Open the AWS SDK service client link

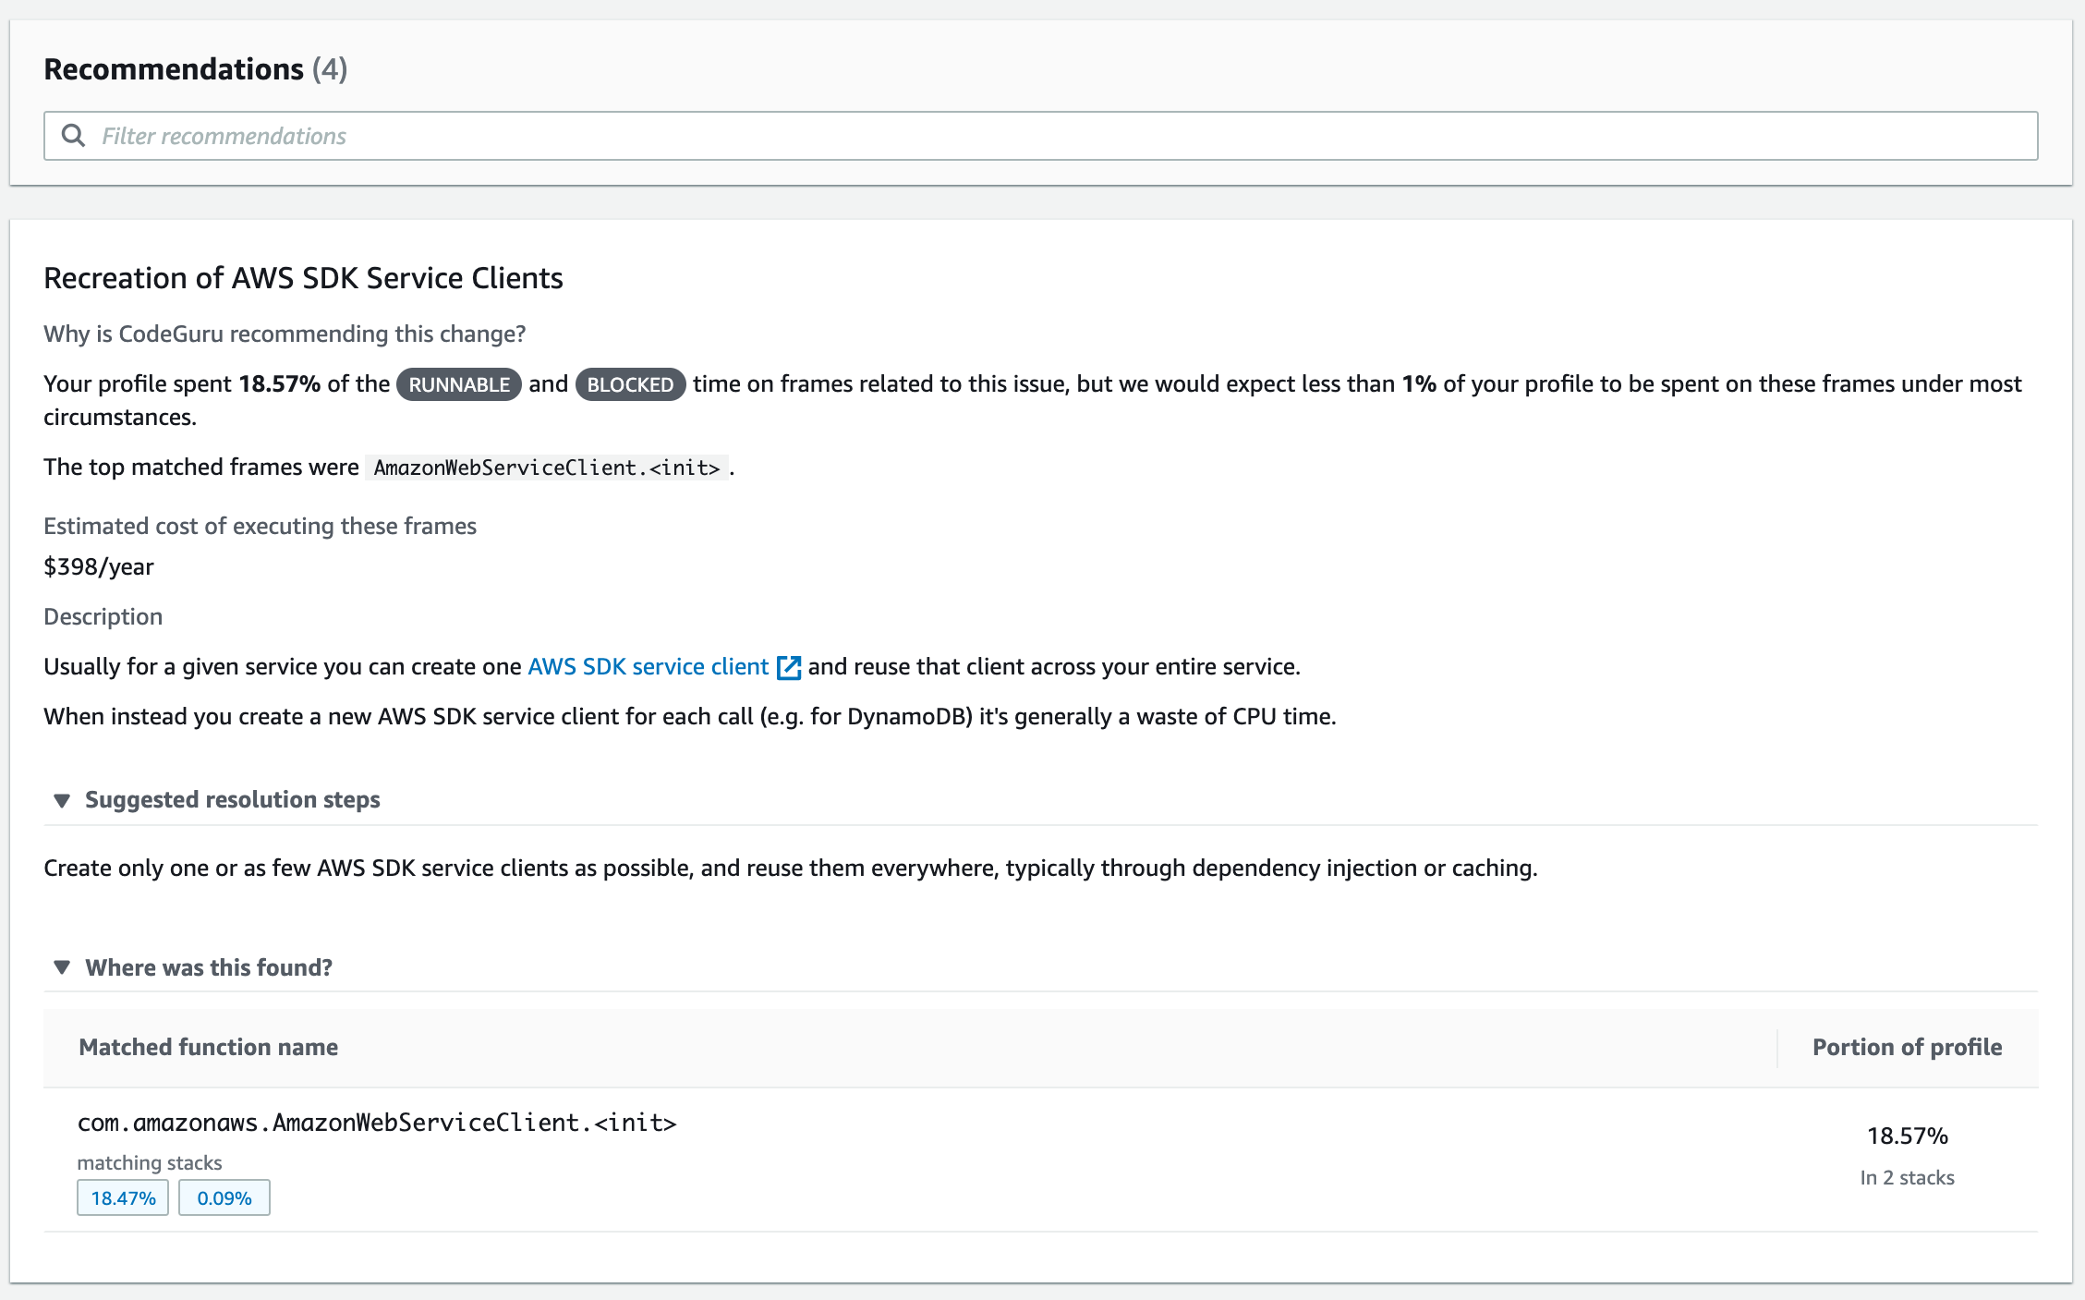pos(648,666)
